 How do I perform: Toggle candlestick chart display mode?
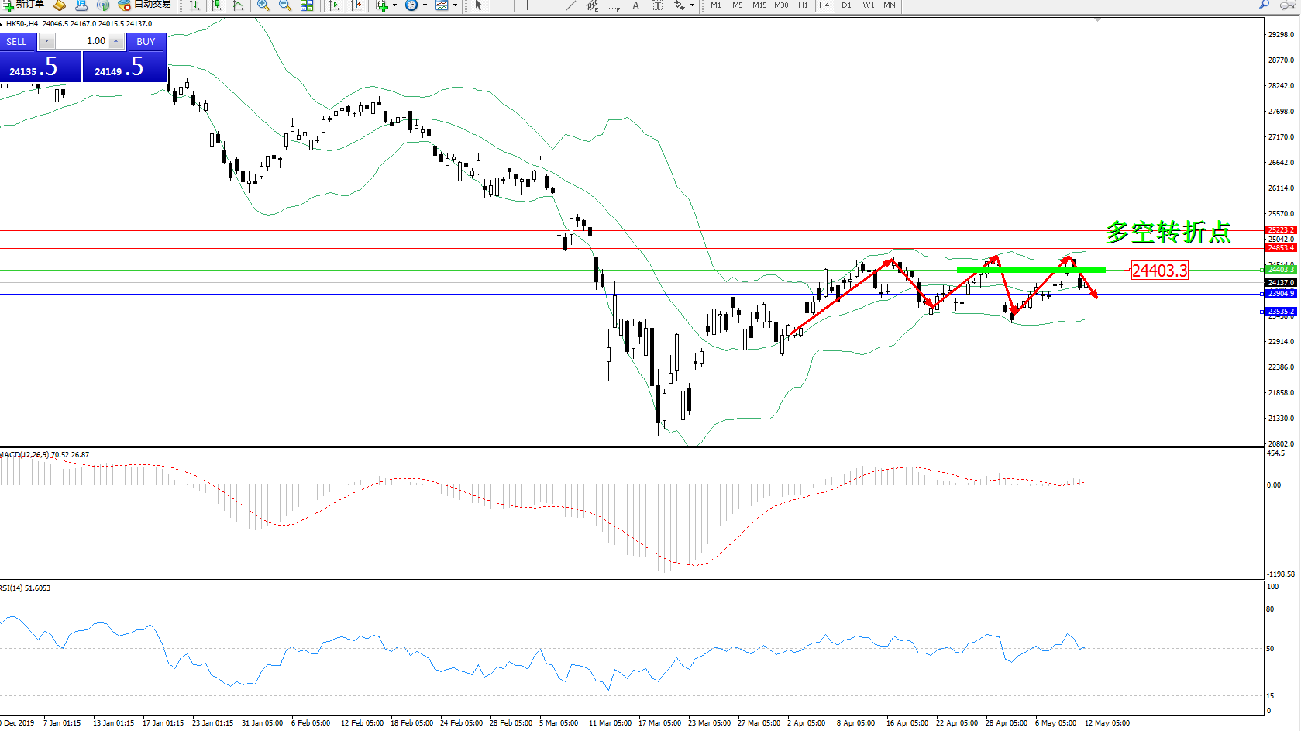pyautogui.click(x=216, y=5)
